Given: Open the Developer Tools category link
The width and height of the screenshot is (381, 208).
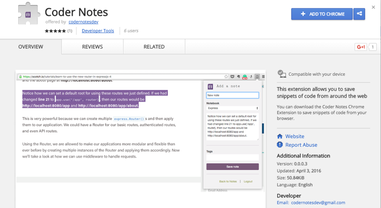Looking at the screenshot, I should [x=98, y=31].
